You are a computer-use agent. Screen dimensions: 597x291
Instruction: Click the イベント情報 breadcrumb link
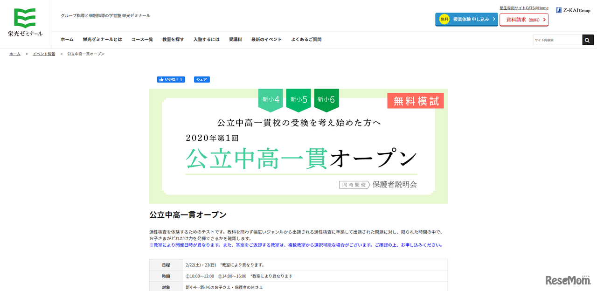click(x=44, y=54)
